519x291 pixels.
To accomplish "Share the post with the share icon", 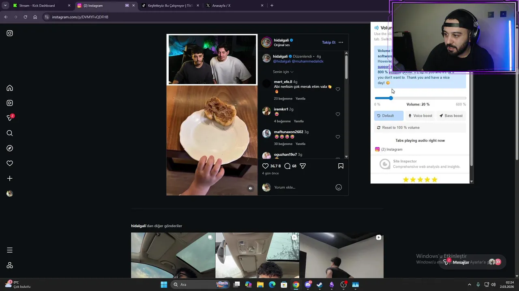I will [302, 166].
